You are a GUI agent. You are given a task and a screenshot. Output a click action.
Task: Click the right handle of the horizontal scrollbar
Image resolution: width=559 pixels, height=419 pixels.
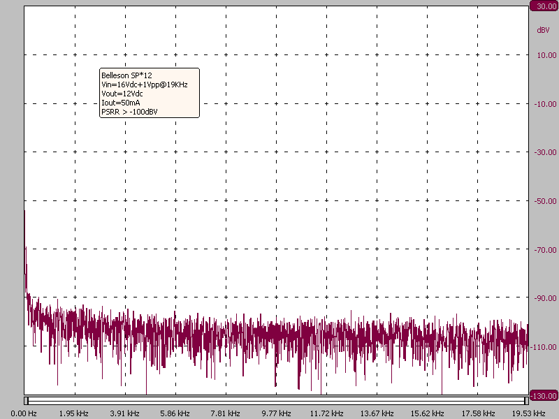[x=527, y=400]
